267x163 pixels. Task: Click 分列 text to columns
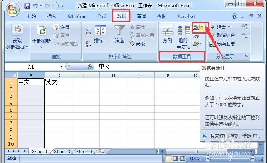click(167, 34)
